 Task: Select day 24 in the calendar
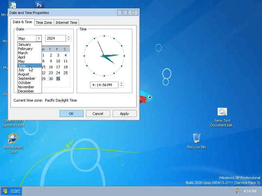click(58, 73)
